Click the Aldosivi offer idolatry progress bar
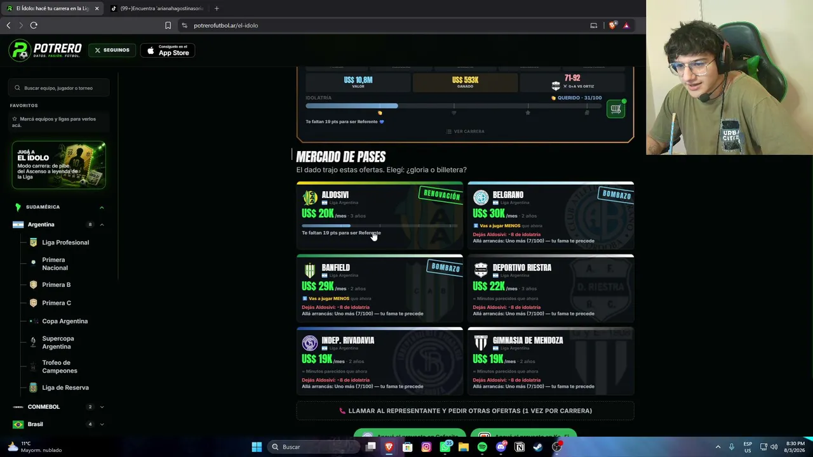Viewport: 813px width, 457px height. pyautogui.click(x=379, y=225)
